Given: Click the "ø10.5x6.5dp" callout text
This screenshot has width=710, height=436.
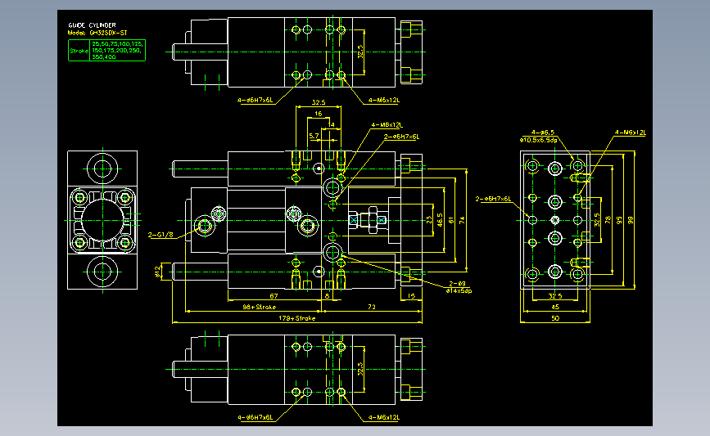Looking at the screenshot, I should tap(539, 140).
